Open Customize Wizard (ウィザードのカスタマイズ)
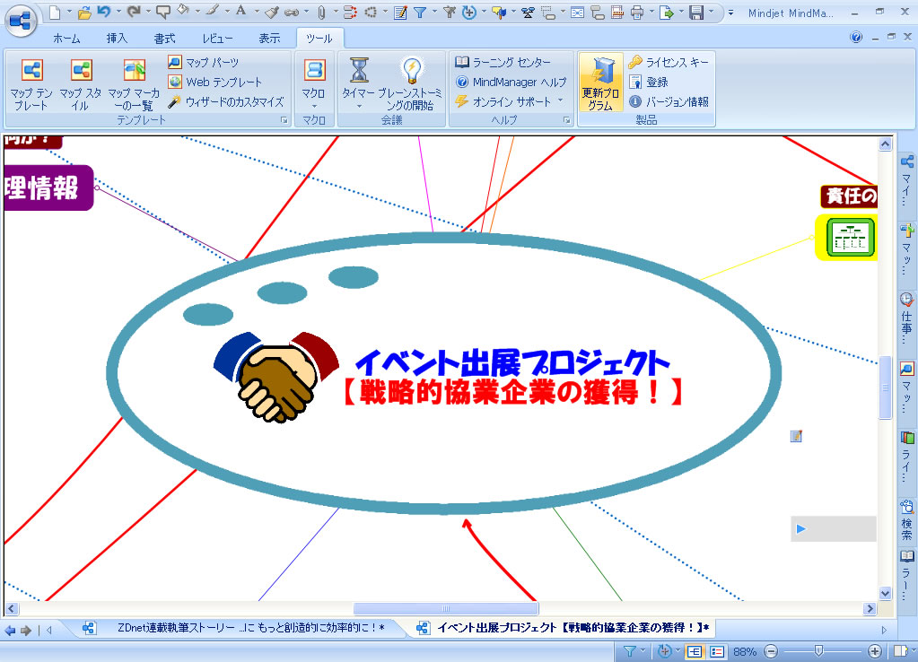This screenshot has width=918, height=662. pyautogui.click(x=226, y=101)
